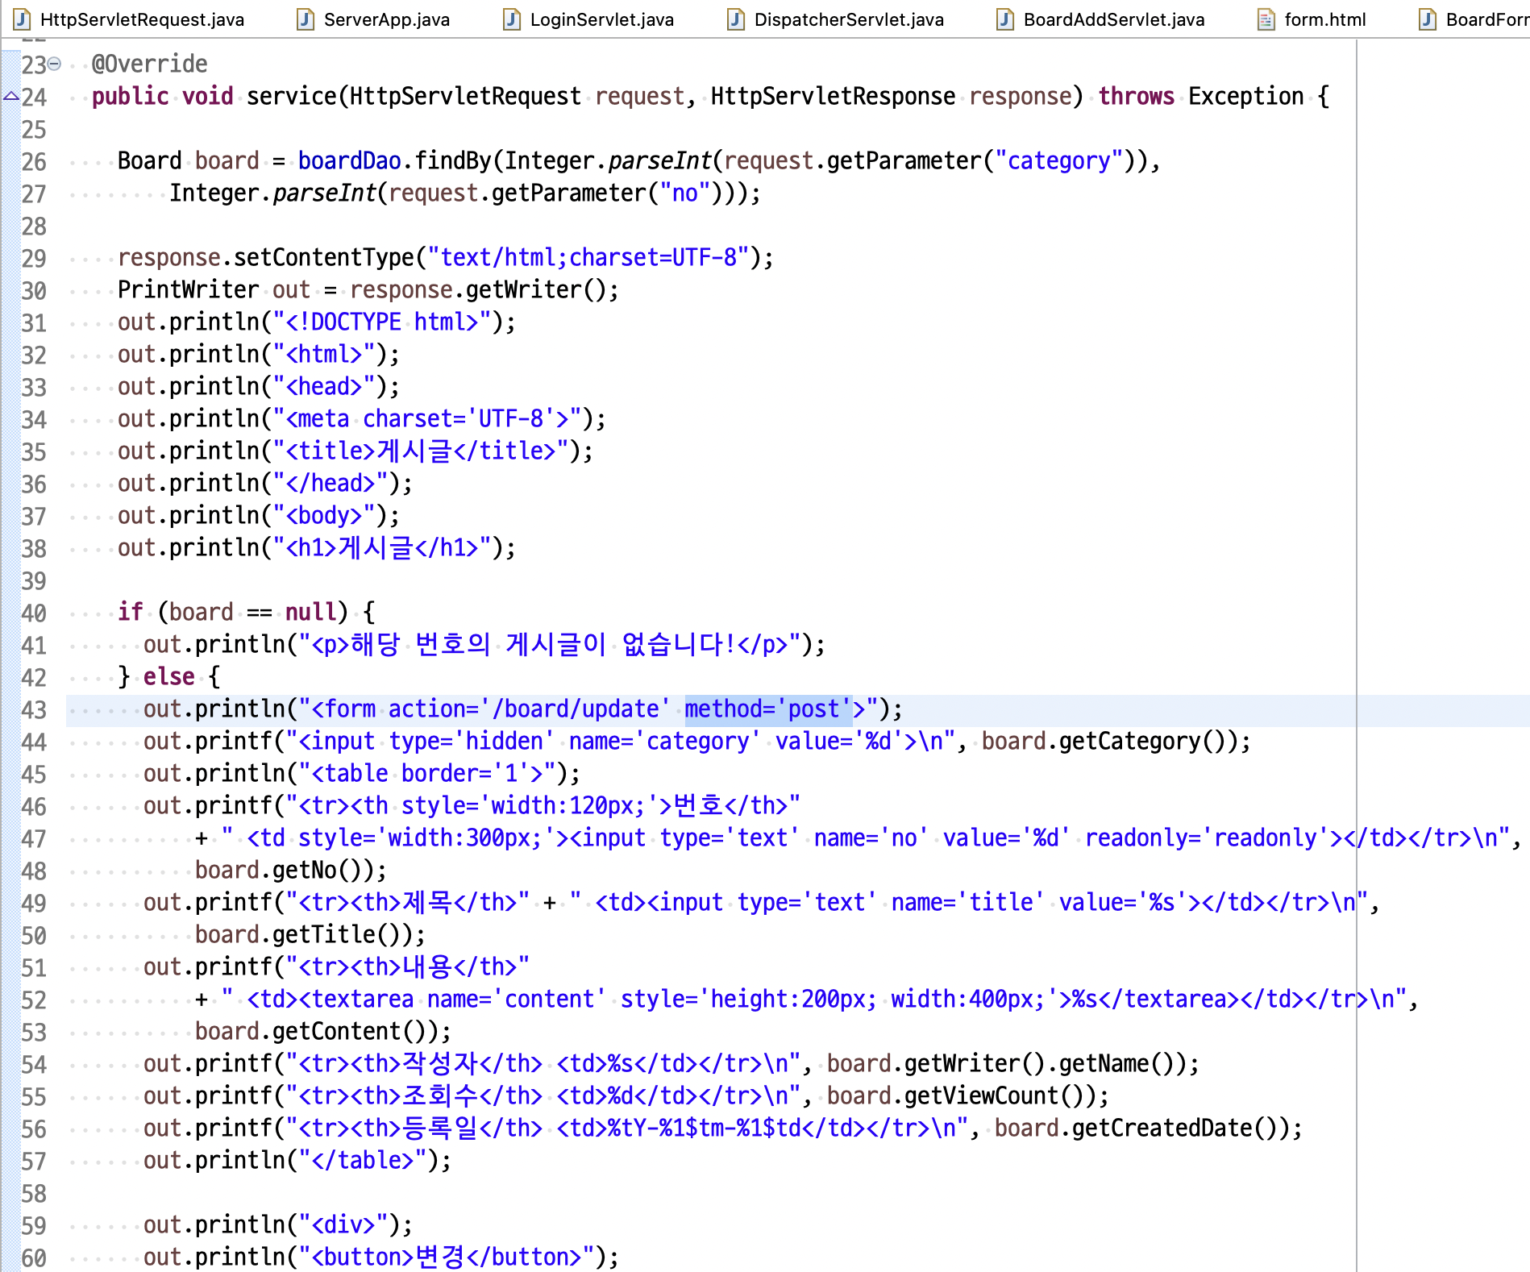Click '<button>변경</button>' string on line 60
1530x1272 pixels.
click(x=446, y=1257)
